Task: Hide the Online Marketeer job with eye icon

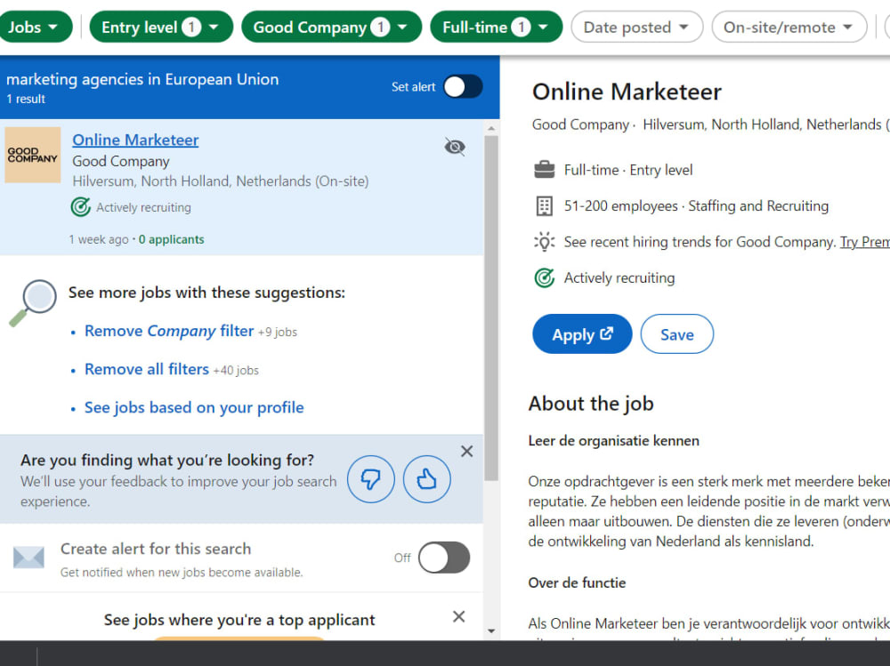Action: pyautogui.click(x=455, y=147)
